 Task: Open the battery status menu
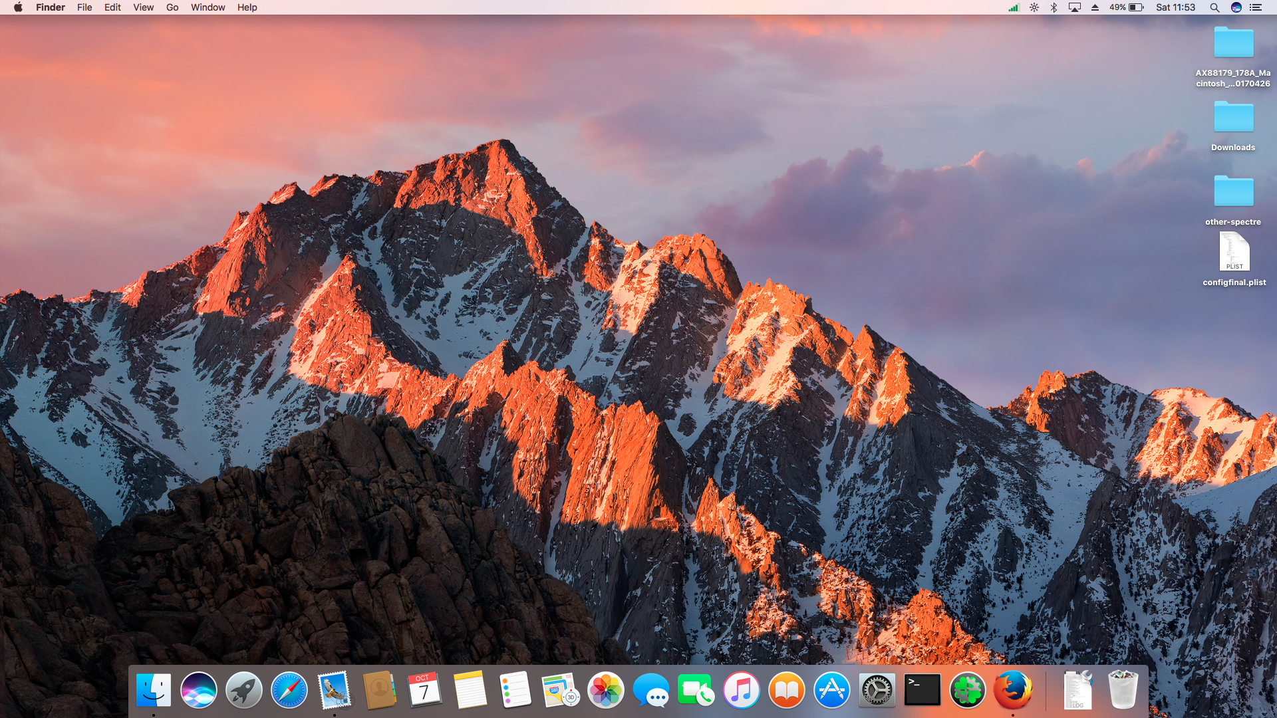pyautogui.click(x=1127, y=7)
